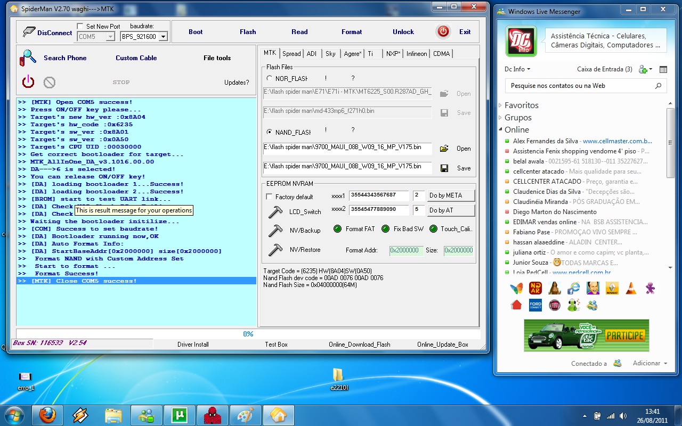Click the Custom Cable button
Image resolution: width=682 pixels, height=426 pixels.
tap(136, 58)
